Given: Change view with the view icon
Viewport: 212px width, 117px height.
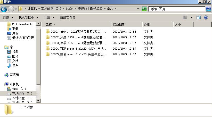Looking at the screenshot, I should tap(185, 17).
